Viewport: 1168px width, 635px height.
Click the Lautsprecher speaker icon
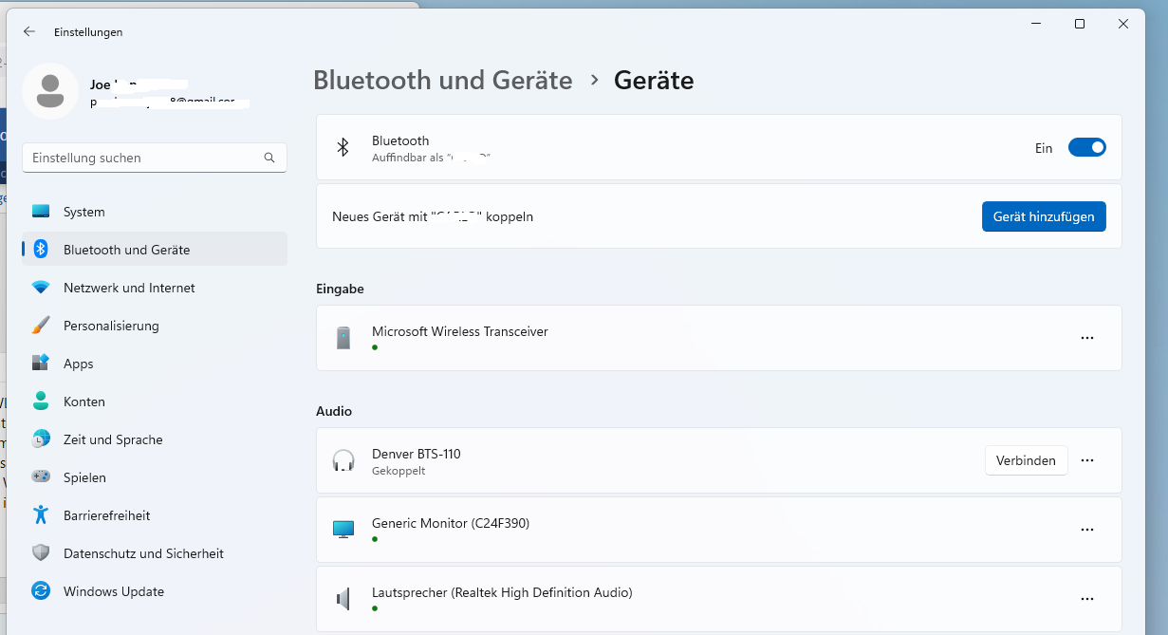click(x=343, y=599)
